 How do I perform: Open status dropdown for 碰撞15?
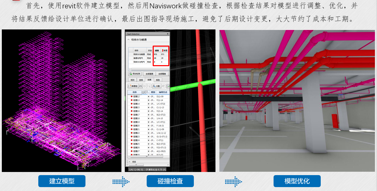click(149, 107)
